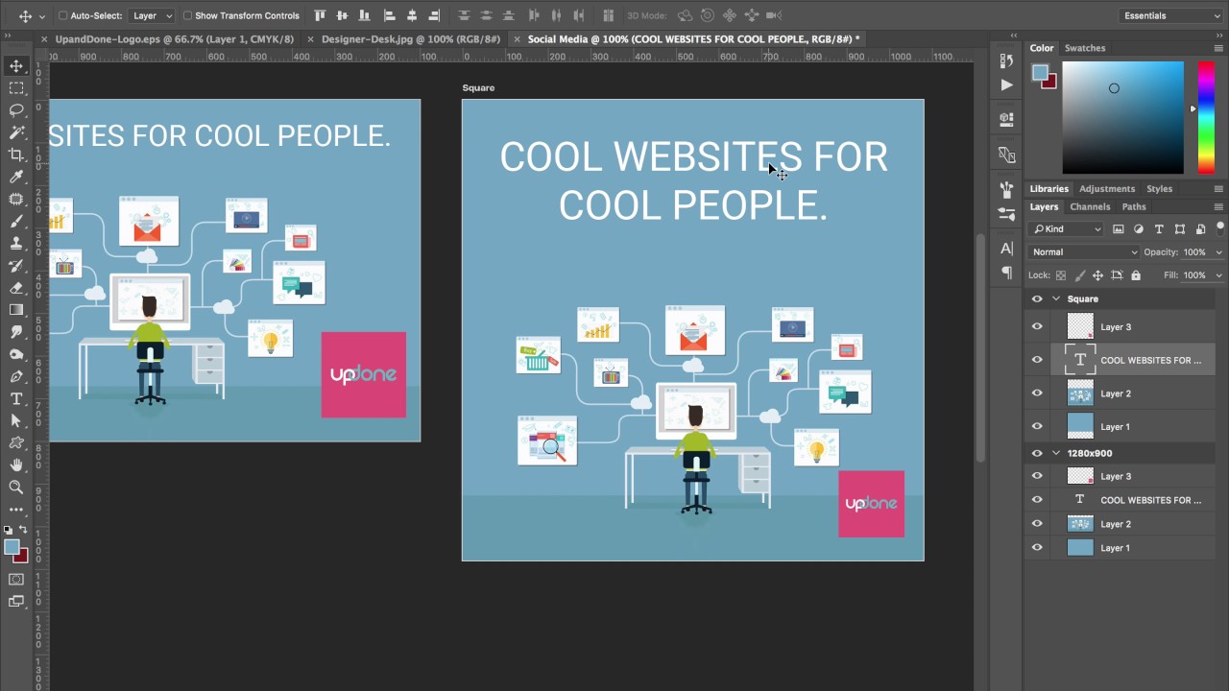Select Layer 2 thumbnail in 1280x900 group

click(x=1080, y=524)
